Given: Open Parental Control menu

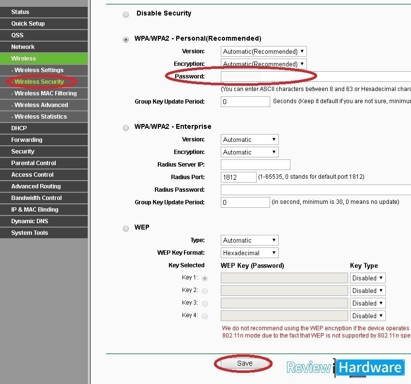Looking at the screenshot, I should 44,163.
